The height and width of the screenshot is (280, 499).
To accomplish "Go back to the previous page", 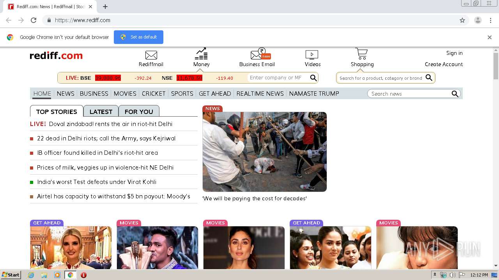I will [9, 20].
